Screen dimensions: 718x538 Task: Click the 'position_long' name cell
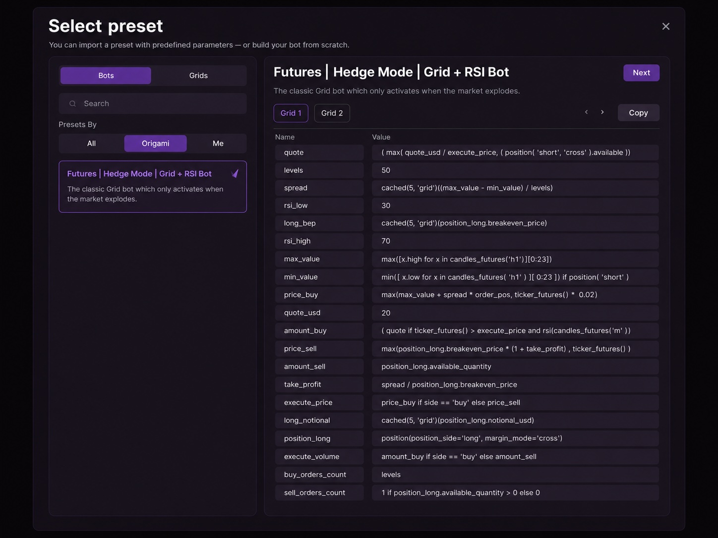tap(319, 438)
